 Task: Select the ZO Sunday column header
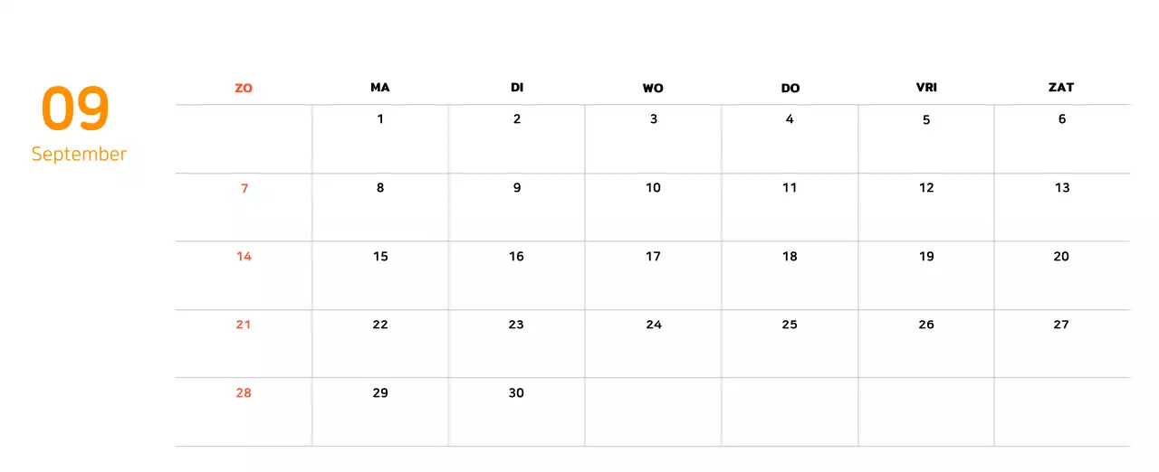[x=244, y=88]
